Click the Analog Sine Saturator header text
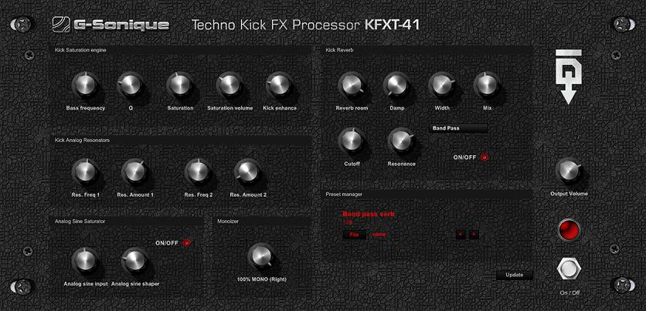Viewport: 646px width, 311px height. pyautogui.click(x=80, y=221)
